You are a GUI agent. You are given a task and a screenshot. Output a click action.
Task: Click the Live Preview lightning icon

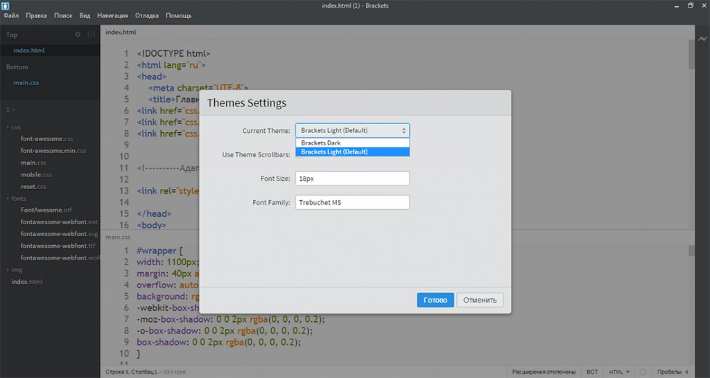point(702,39)
